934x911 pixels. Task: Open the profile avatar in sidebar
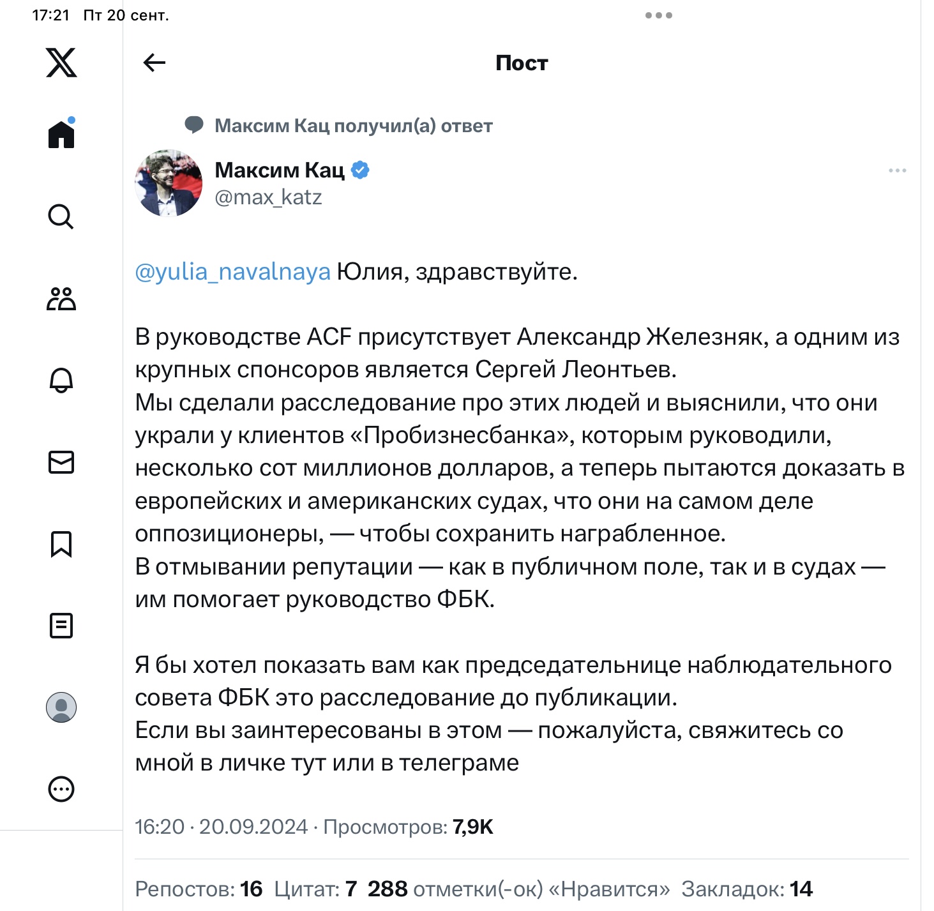point(61,707)
